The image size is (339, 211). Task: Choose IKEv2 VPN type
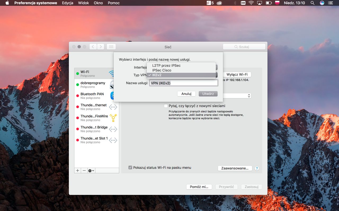point(181,75)
